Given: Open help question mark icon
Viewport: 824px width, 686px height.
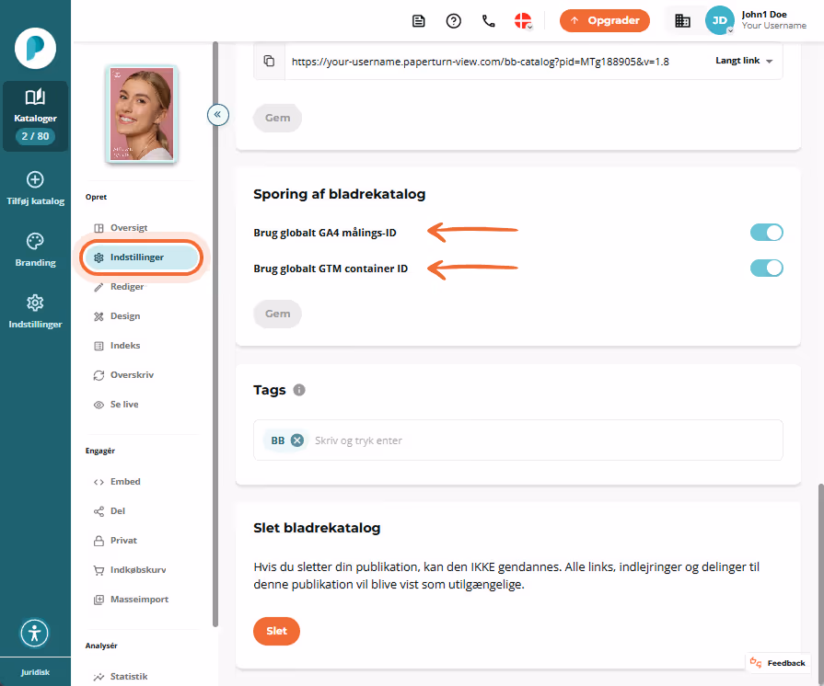Looking at the screenshot, I should pyautogui.click(x=454, y=21).
